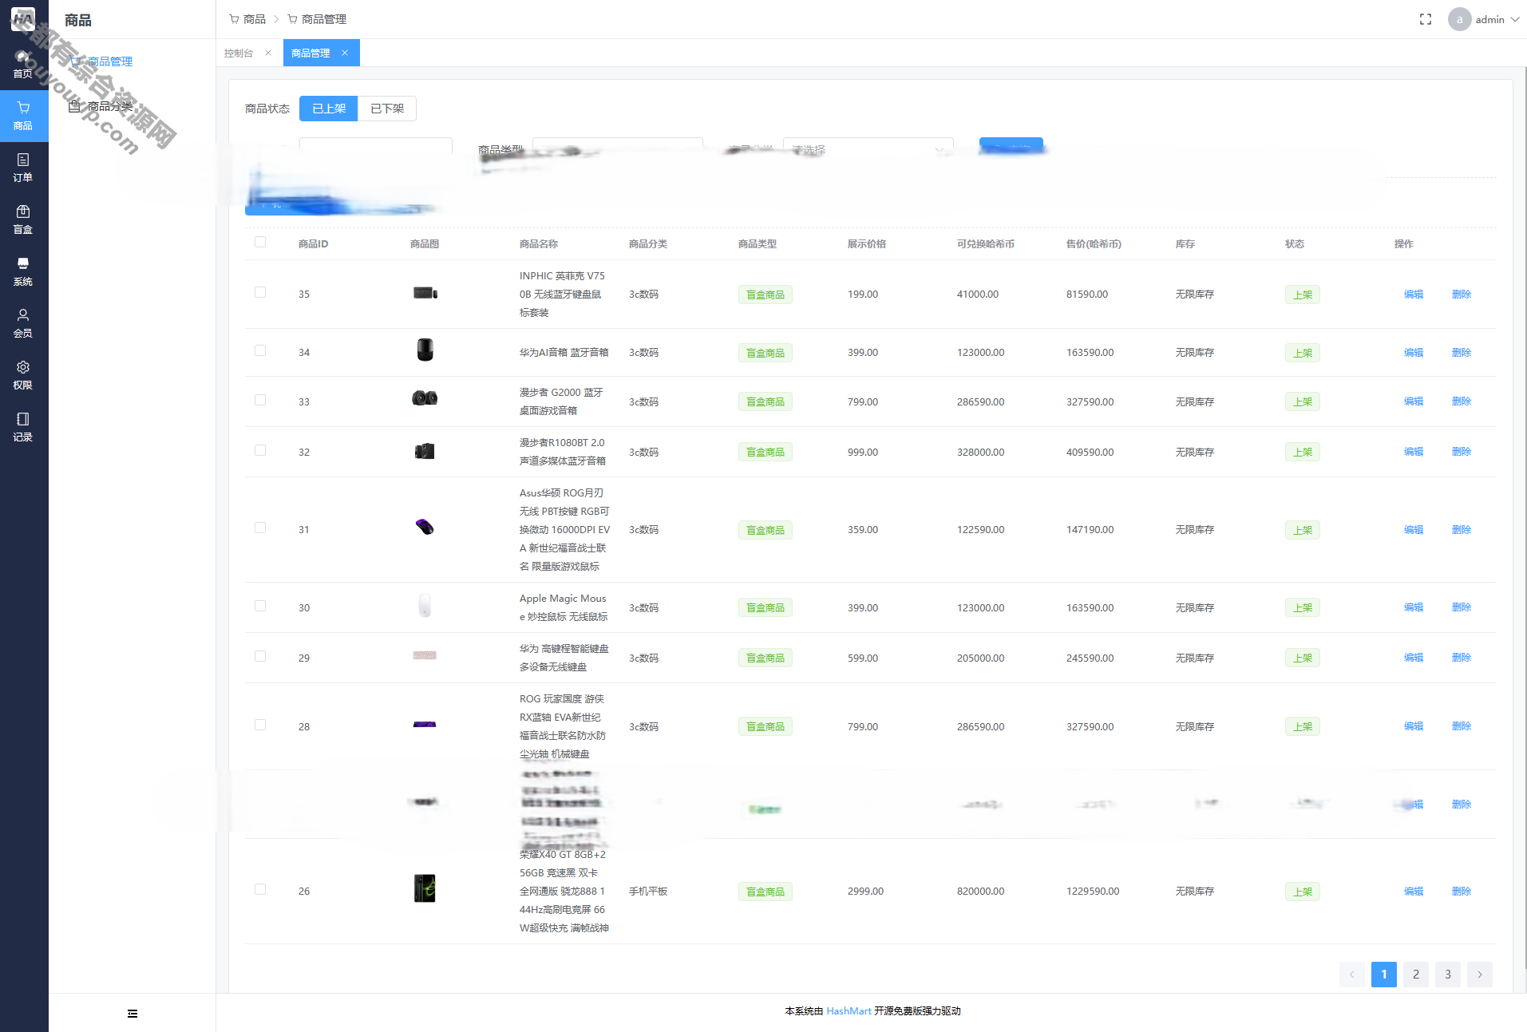This screenshot has width=1527, height=1032.
Task: Tick the checkbox for product ID 33
Action: [260, 400]
